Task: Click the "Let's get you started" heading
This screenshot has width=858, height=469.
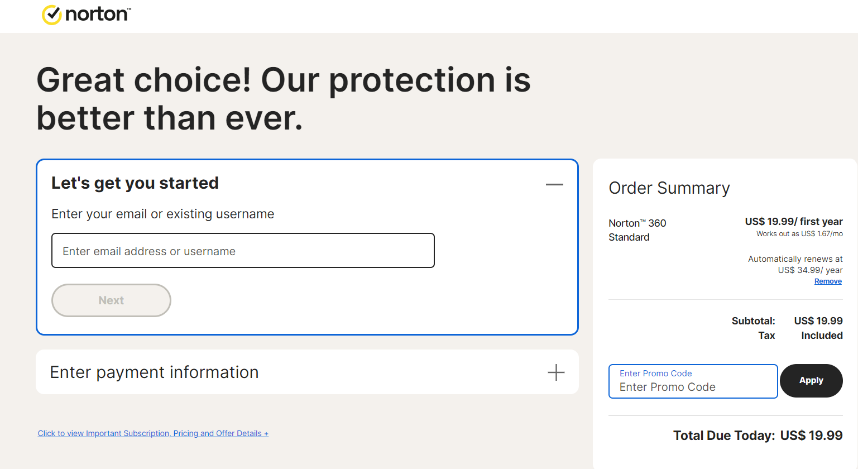Action: (135, 183)
